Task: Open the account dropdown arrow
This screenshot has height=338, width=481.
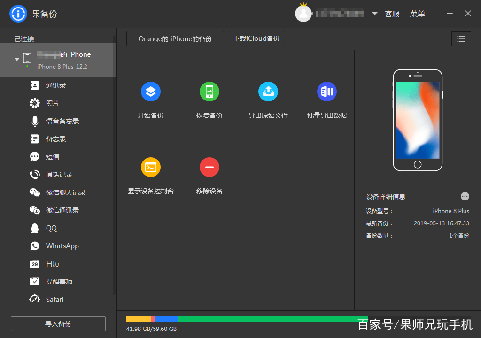Action: point(374,14)
